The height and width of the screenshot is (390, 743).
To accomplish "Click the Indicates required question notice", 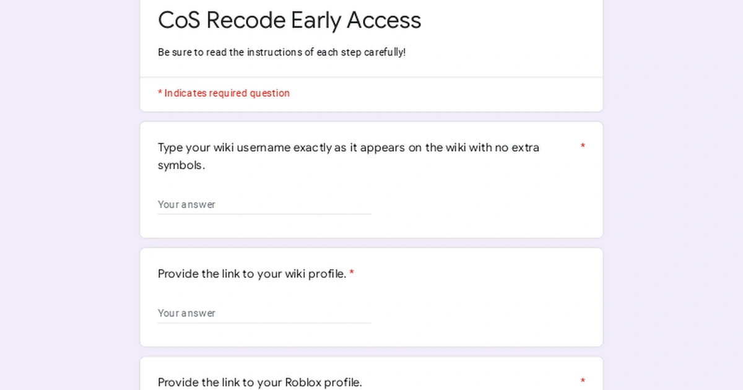I will coord(224,93).
